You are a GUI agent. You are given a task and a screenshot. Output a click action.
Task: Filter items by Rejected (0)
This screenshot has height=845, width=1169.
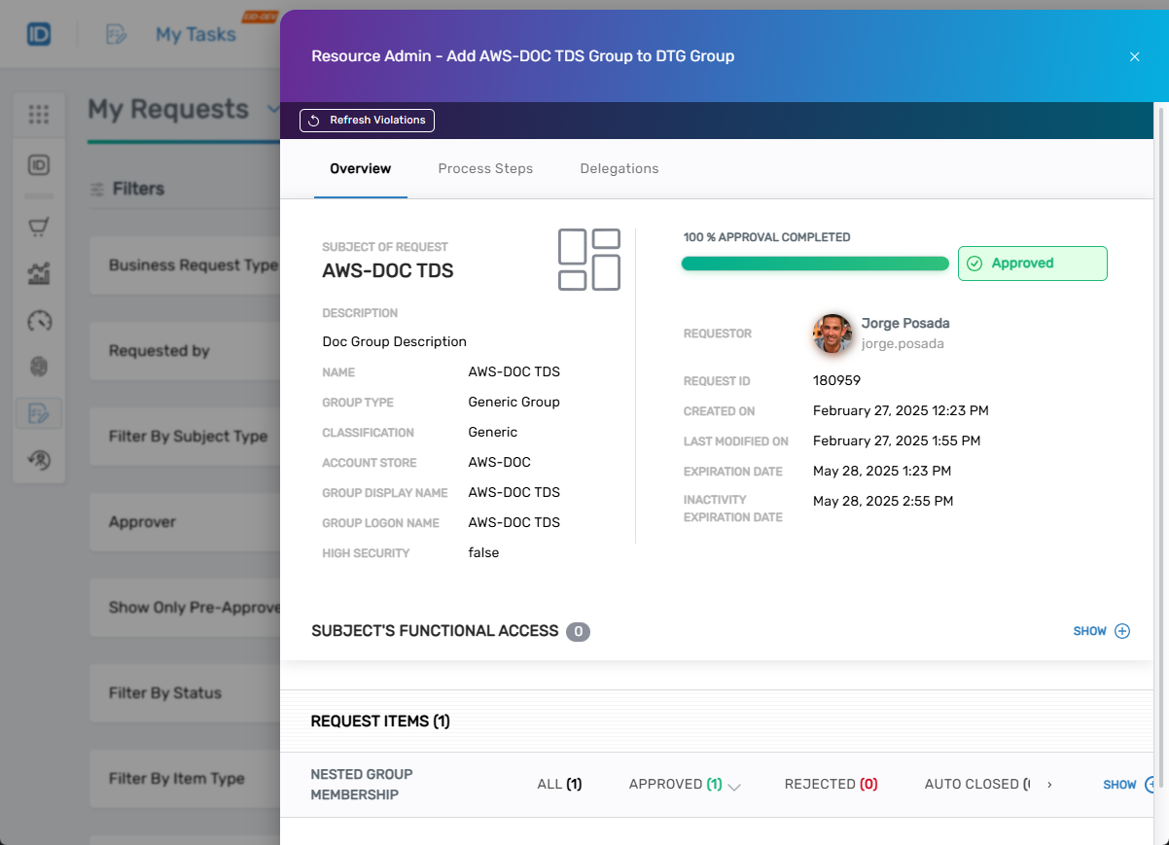point(831,784)
